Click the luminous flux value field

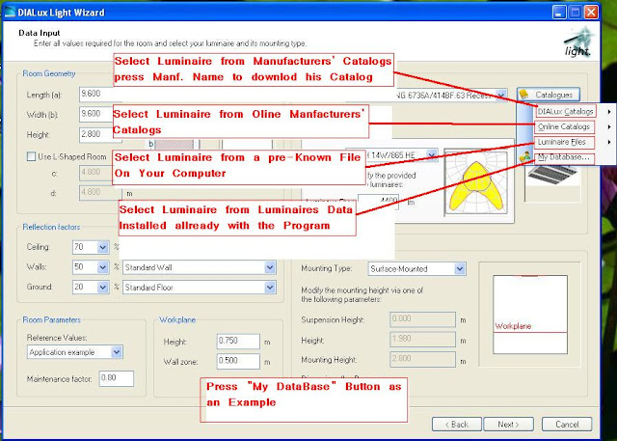[378, 202]
